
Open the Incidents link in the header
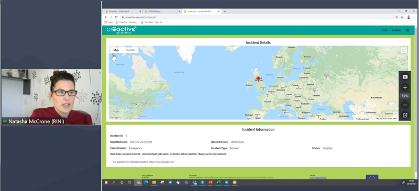tap(396, 30)
